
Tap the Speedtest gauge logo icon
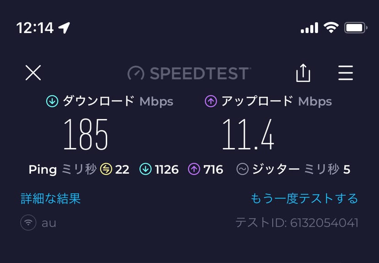pos(135,73)
